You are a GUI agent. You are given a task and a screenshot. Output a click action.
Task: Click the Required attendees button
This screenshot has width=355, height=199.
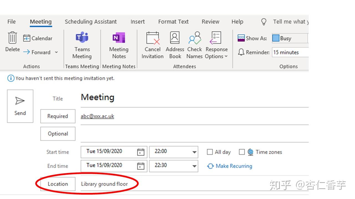click(x=58, y=116)
